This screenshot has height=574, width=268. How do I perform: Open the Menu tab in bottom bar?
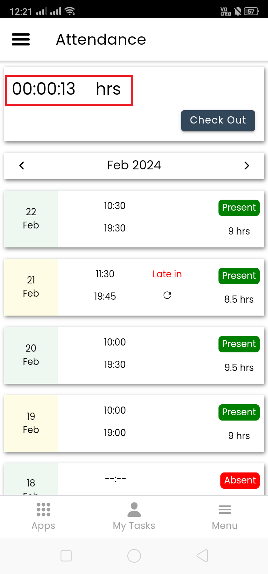pyautogui.click(x=225, y=516)
